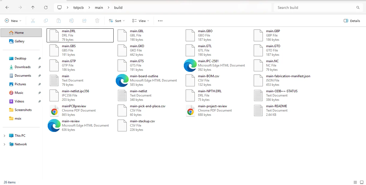Open the See more ellipsis menu
This screenshot has height=185, width=366.
[x=160, y=21]
